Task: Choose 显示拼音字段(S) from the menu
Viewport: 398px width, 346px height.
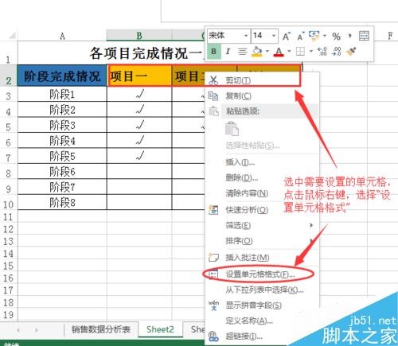Action: (263, 305)
